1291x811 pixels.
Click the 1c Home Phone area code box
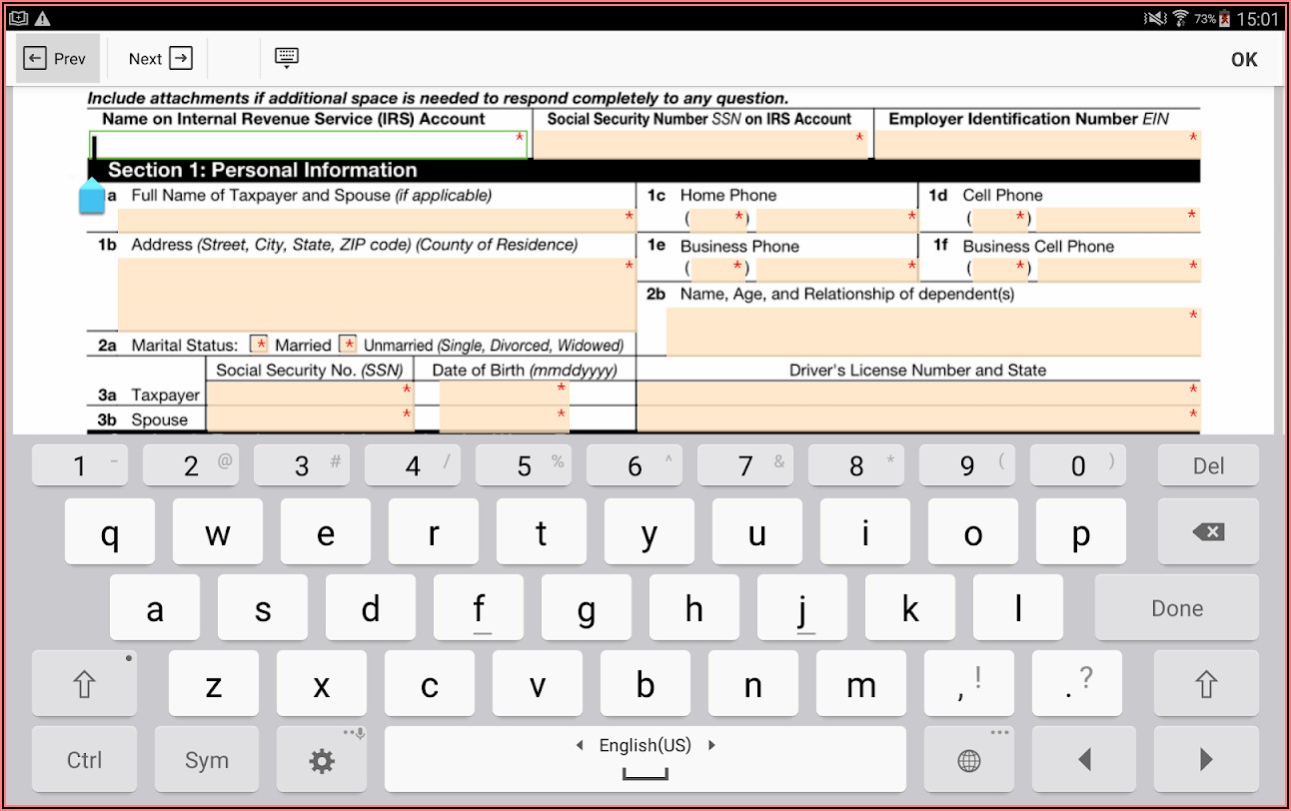(x=718, y=220)
